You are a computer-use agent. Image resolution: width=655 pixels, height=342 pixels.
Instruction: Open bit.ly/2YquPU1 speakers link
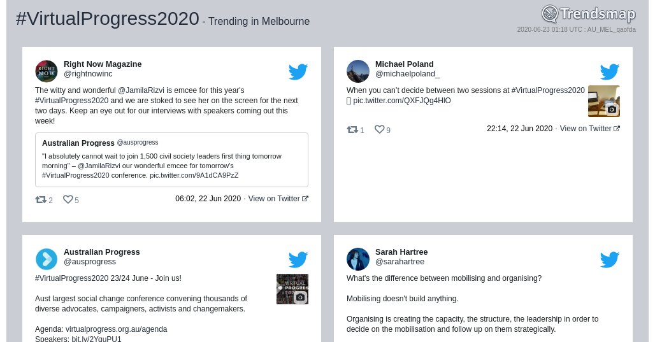click(x=96, y=339)
